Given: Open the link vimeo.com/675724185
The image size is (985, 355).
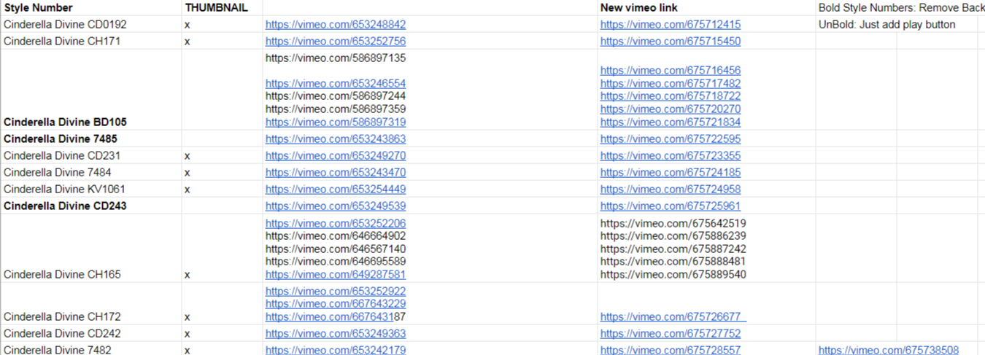Looking at the screenshot, I should pos(671,173).
